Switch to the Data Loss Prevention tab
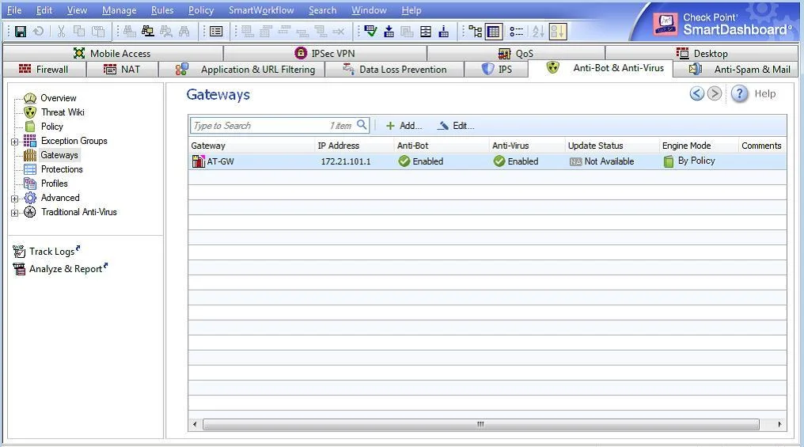 click(x=394, y=69)
